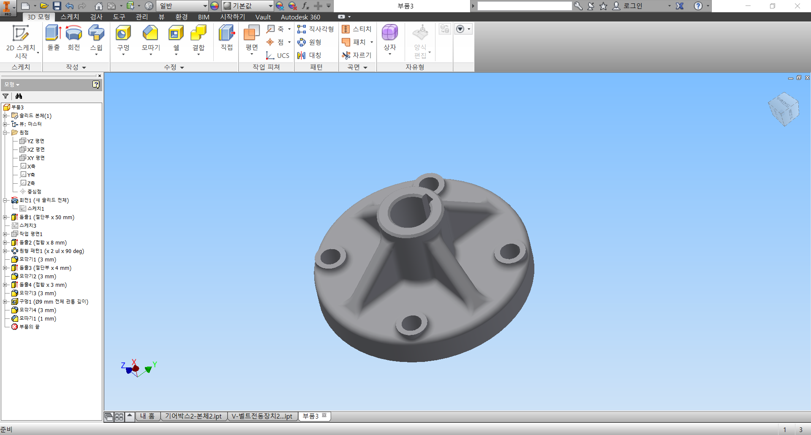Open the 도구 ribbon tab
The width and height of the screenshot is (811, 435).
pyautogui.click(x=119, y=17)
